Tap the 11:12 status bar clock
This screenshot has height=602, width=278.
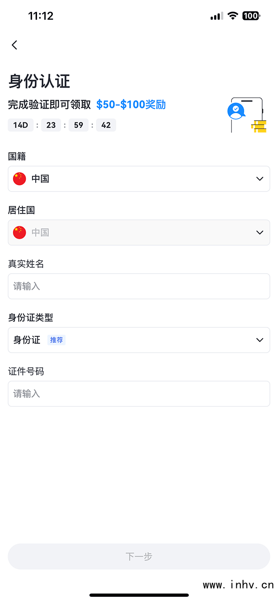click(x=41, y=16)
